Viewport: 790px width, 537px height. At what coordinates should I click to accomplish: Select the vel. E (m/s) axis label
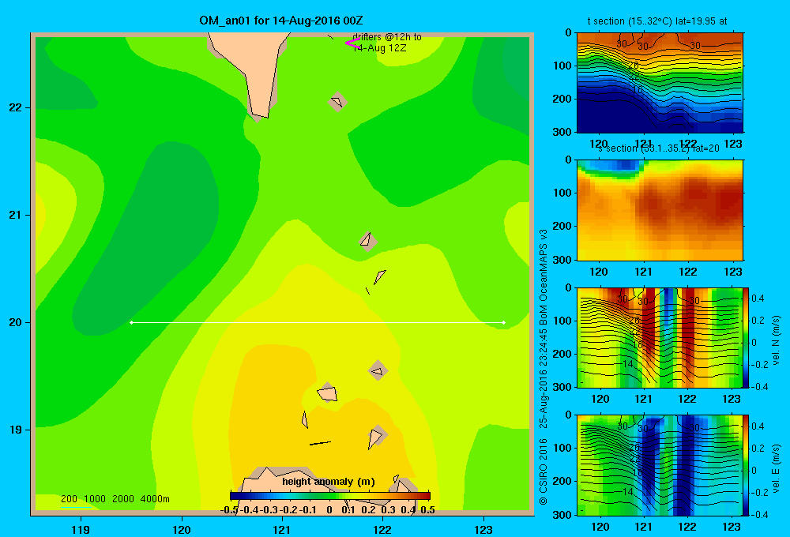coord(776,468)
